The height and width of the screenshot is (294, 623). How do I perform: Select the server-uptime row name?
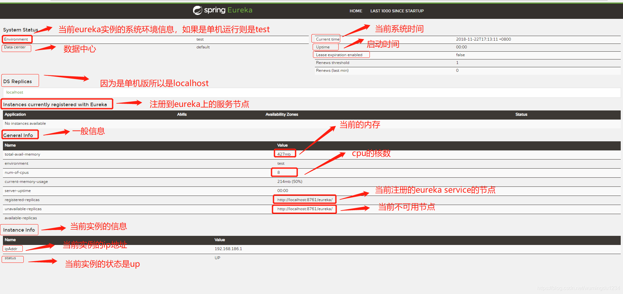(x=18, y=191)
